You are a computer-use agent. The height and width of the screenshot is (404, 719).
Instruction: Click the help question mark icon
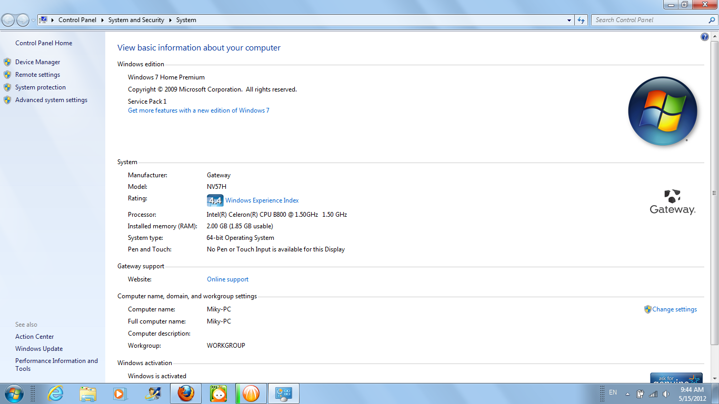[705, 37]
